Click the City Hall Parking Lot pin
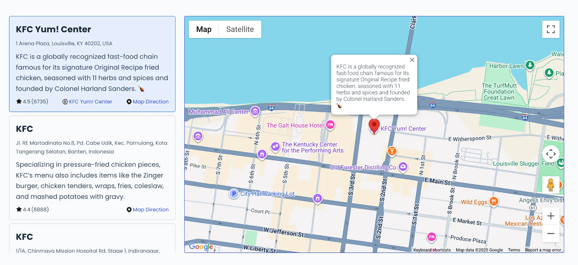This screenshot has width=578, height=265. tap(234, 194)
